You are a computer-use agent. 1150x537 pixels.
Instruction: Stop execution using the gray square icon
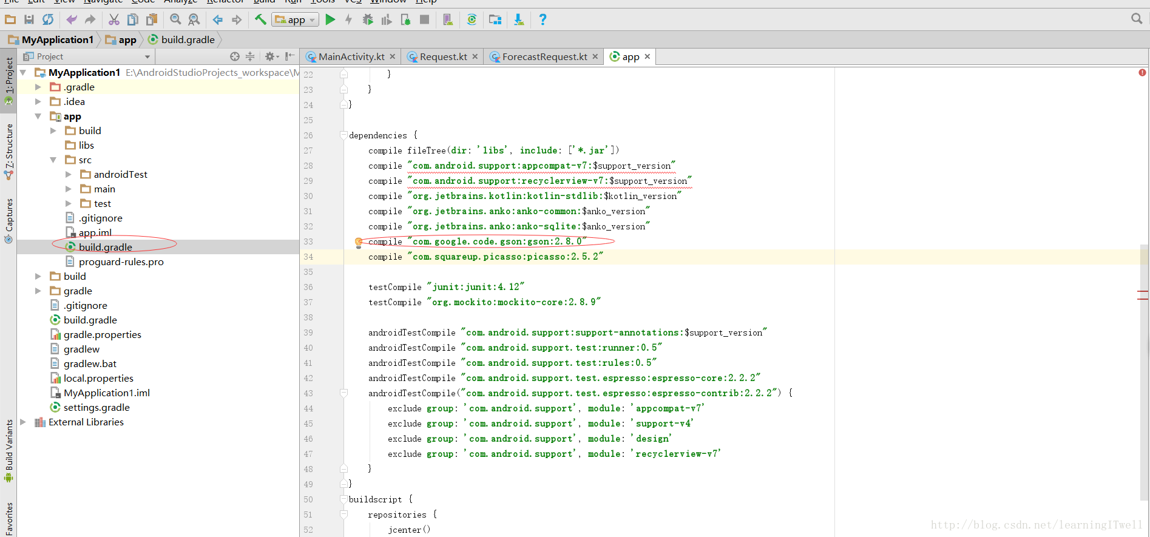(425, 19)
